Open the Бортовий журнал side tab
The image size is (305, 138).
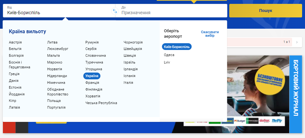click(296, 94)
